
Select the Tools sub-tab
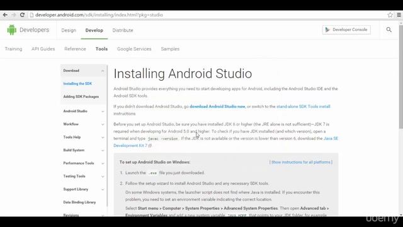[x=101, y=49]
